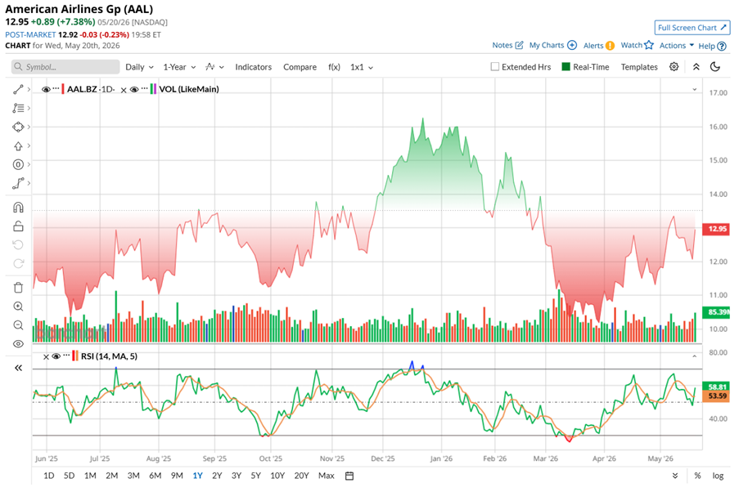Screen dimensions: 739x492
Task: Toggle visibility eye for AAL.BZ series
Action: 46,89
